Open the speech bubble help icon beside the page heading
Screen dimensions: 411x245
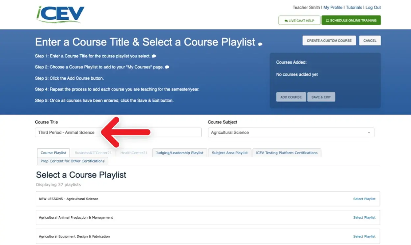coord(260,44)
